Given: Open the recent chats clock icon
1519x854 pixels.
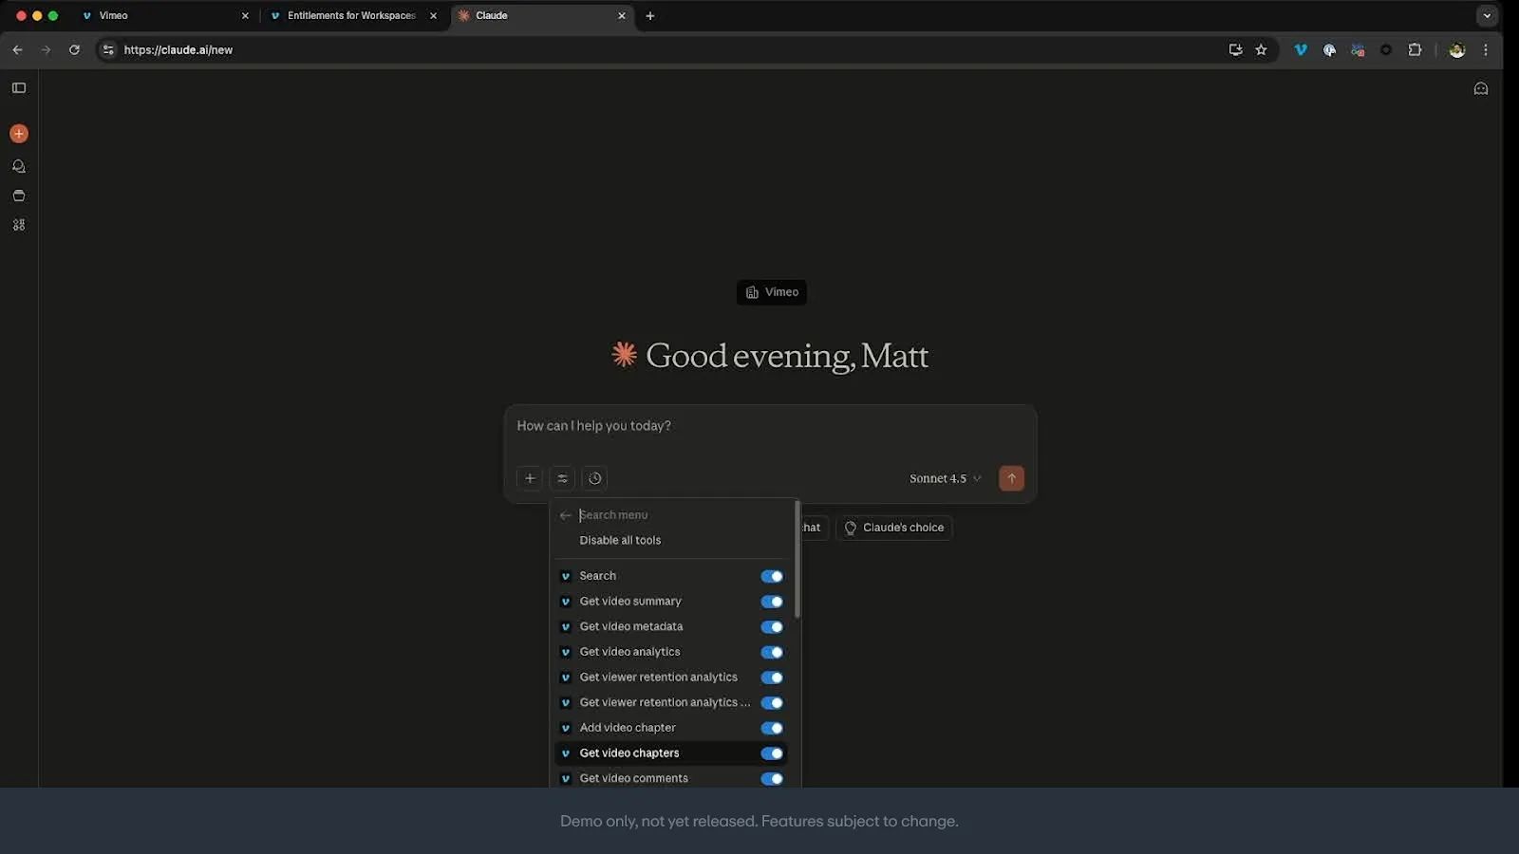Looking at the screenshot, I should coord(595,478).
